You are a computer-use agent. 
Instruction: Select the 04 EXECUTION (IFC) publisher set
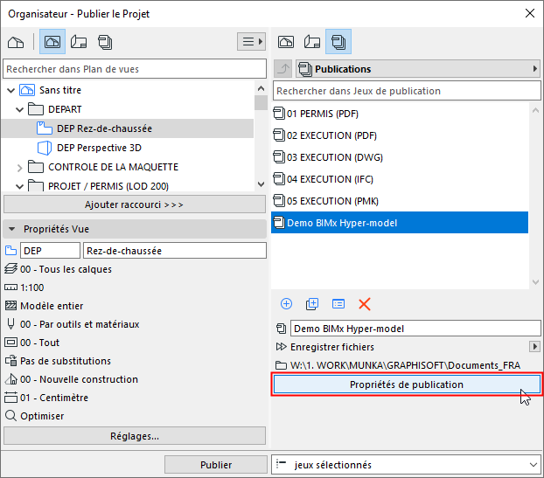400,179
